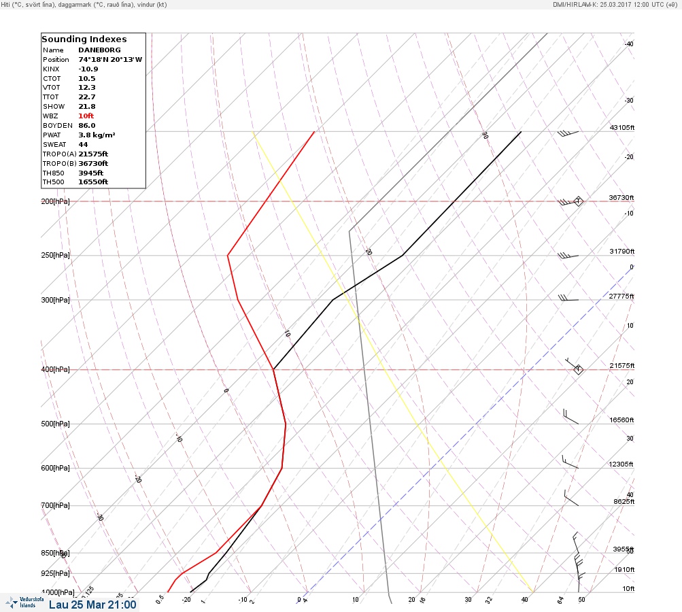Click the 250[hPa] pressure label
This screenshot has width=682, height=612.
tap(55, 255)
